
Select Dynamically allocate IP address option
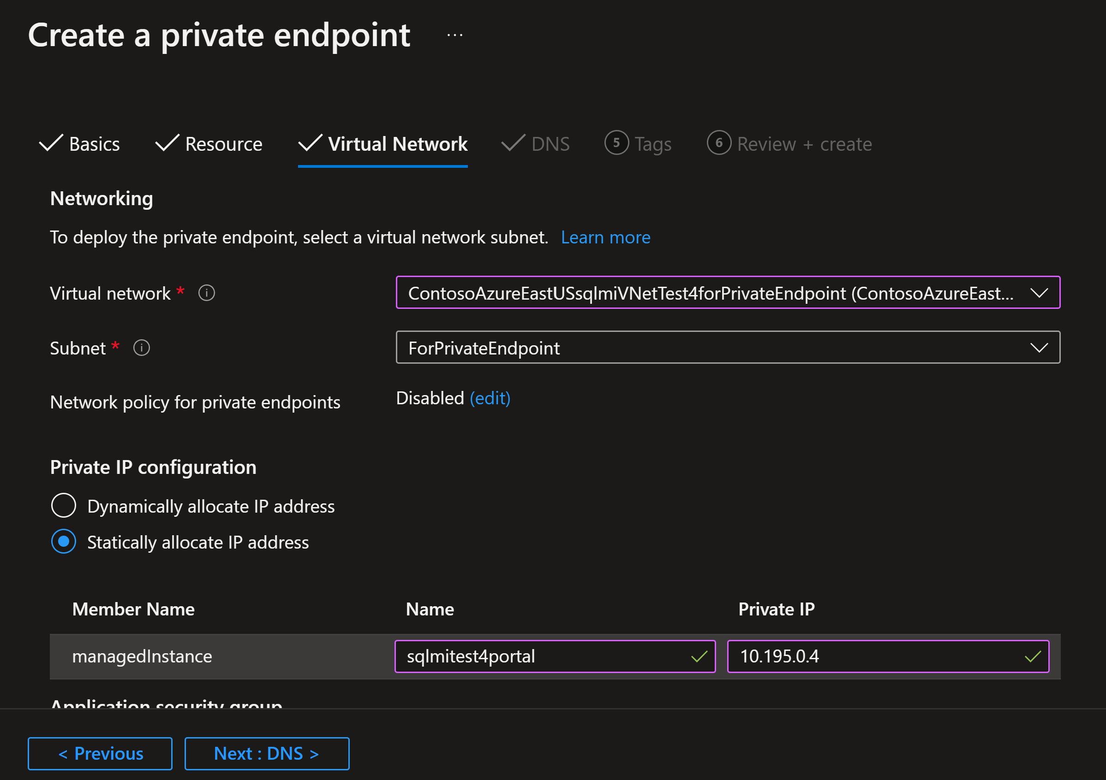64,505
